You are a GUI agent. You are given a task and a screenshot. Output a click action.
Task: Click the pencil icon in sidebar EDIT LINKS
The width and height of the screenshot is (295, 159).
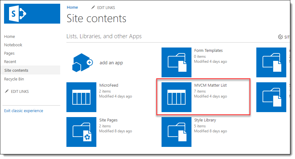[7, 91]
